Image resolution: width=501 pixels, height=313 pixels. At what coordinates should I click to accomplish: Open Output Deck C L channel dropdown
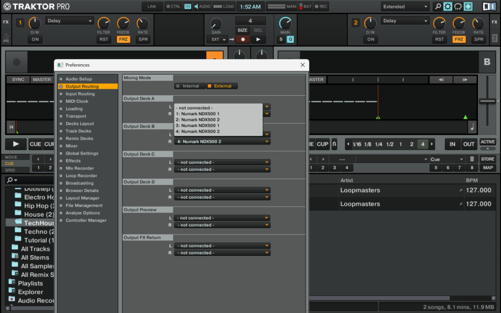tap(222, 162)
